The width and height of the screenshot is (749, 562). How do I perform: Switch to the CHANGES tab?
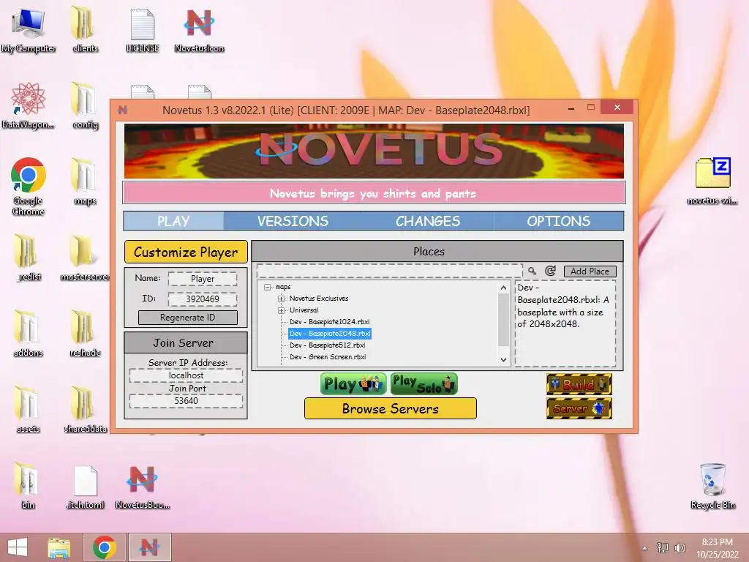(427, 221)
